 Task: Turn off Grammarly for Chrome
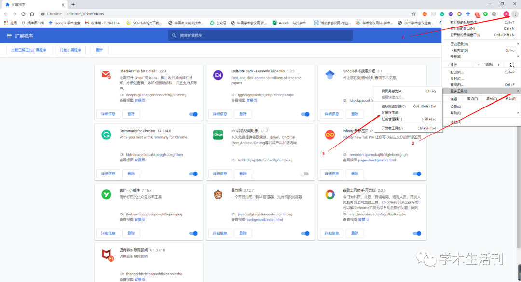tap(193, 174)
